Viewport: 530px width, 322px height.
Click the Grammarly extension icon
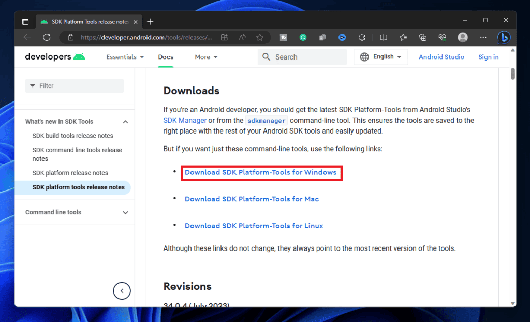[x=303, y=37]
